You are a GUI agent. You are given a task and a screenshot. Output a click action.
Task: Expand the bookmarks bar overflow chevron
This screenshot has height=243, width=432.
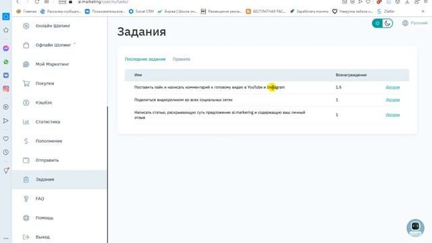coord(423,11)
